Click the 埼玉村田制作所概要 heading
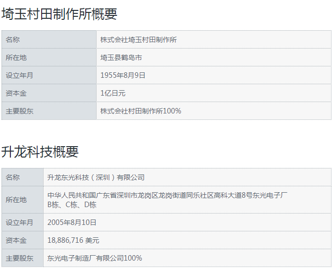The image size is (335, 272). (x=59, y=14)
